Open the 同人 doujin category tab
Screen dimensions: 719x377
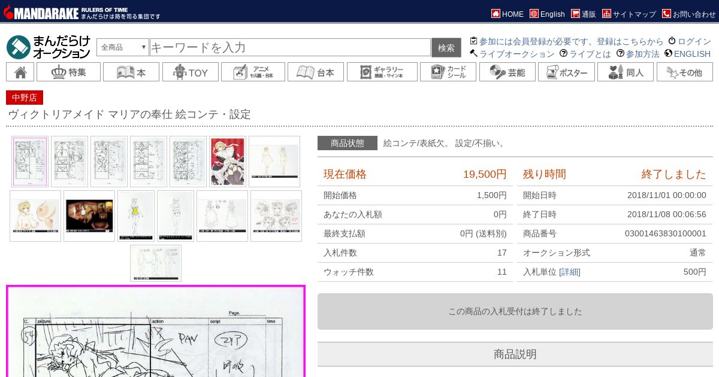626,72
